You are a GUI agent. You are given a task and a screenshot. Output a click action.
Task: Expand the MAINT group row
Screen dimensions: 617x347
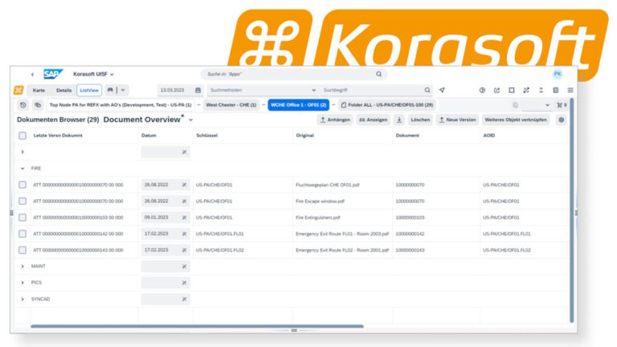click(22, 266)
